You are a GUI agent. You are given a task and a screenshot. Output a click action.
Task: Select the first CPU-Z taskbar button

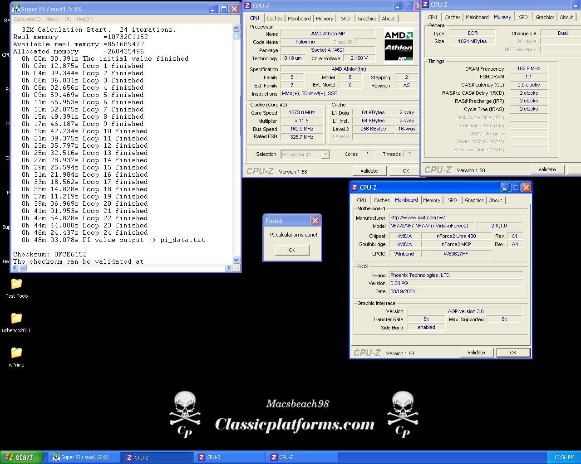tap(157, 457)
